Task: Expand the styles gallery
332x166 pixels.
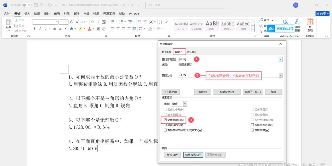Action: click(x=253, y=30)
